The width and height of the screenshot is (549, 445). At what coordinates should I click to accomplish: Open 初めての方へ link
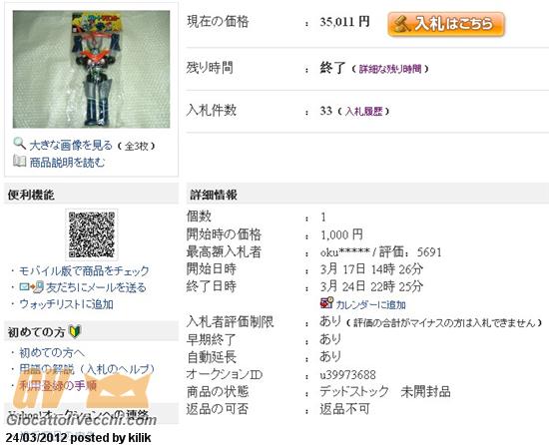(52, 352)
